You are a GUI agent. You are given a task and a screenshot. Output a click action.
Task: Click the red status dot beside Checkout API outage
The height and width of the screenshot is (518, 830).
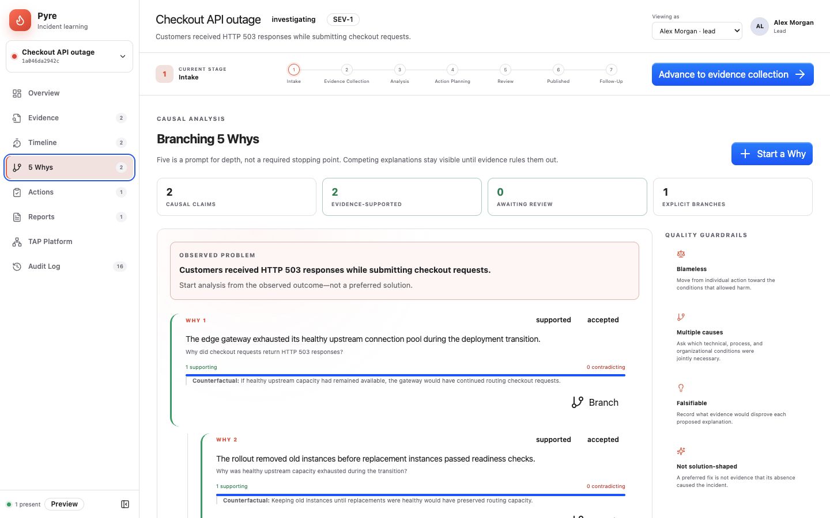click(14, 56)
